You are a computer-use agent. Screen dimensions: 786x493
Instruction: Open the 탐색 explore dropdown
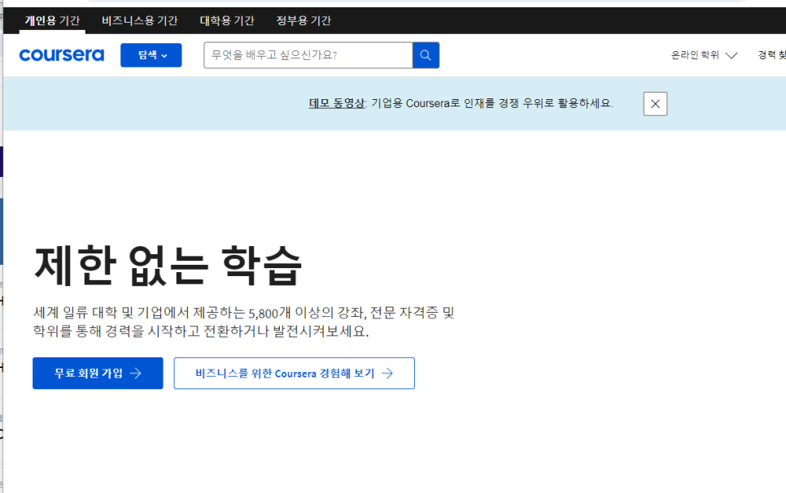151,55
